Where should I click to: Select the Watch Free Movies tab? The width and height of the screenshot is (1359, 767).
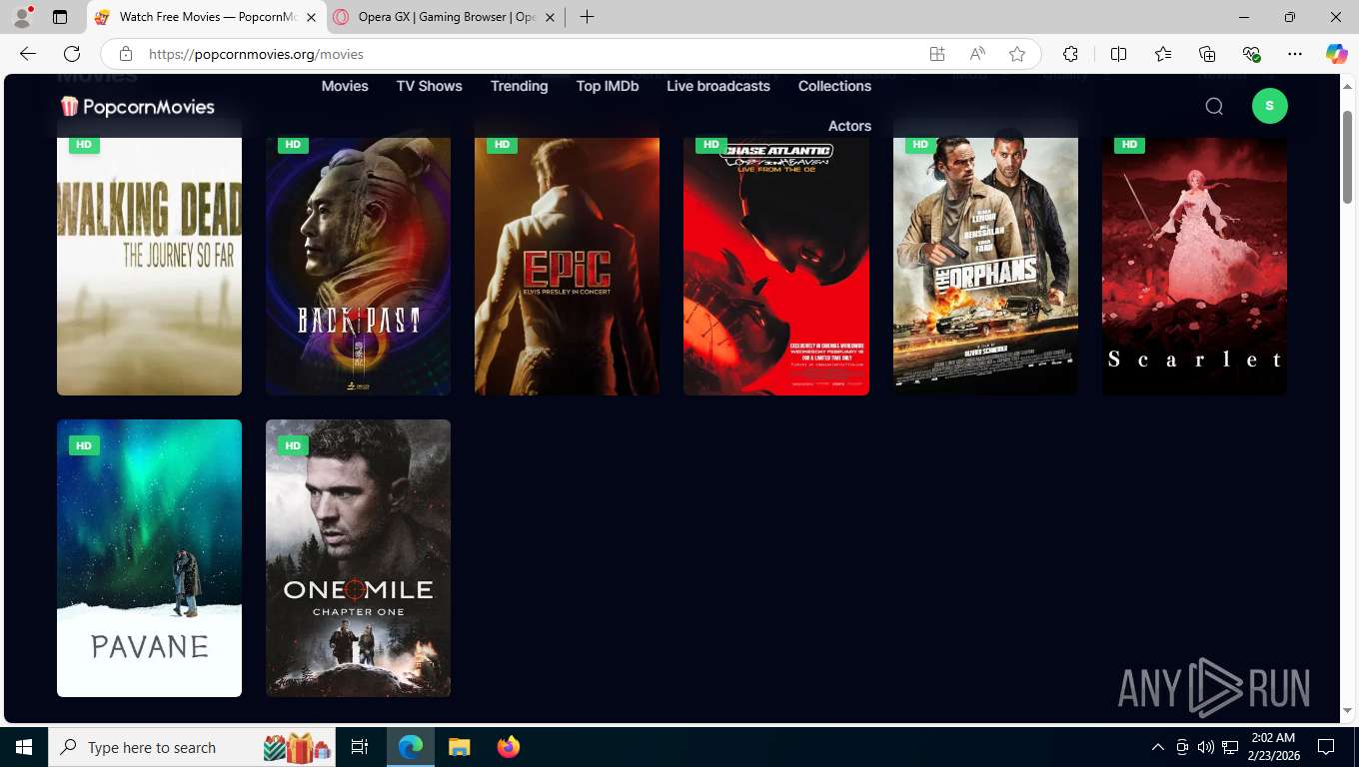pyautogui.click(x=207, y=17)
